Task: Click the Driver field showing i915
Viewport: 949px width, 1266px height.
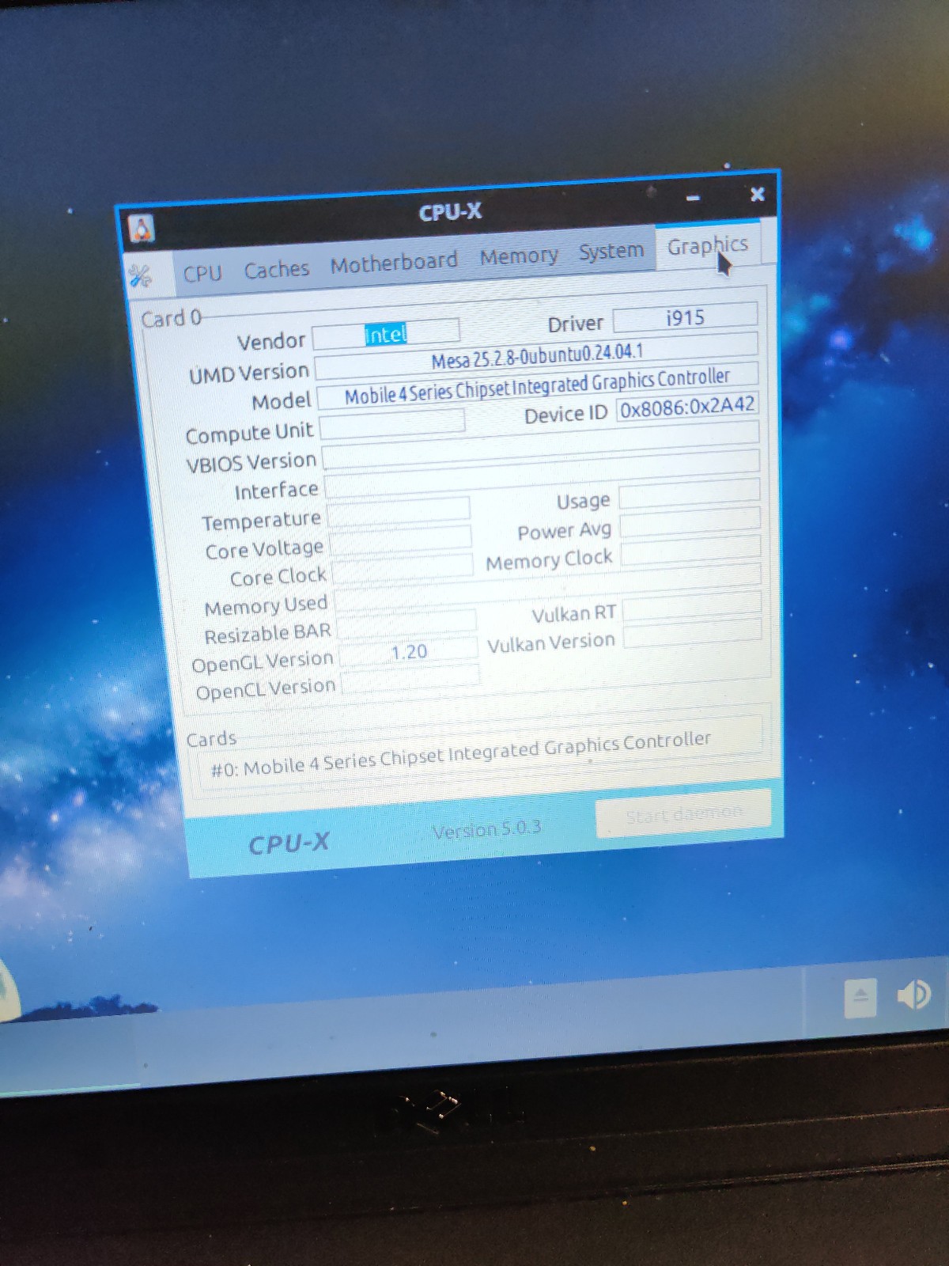Action: [685, 318]
